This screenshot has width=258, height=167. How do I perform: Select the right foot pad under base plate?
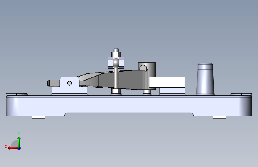click(x=219, y=117)
